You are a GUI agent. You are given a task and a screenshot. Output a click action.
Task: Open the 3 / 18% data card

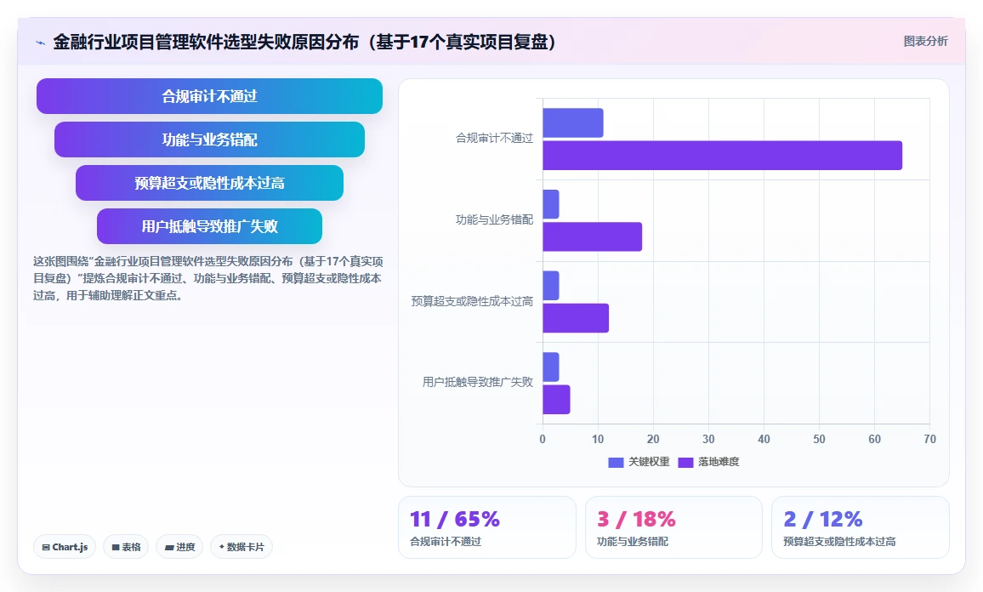click(x=674, y=527)
